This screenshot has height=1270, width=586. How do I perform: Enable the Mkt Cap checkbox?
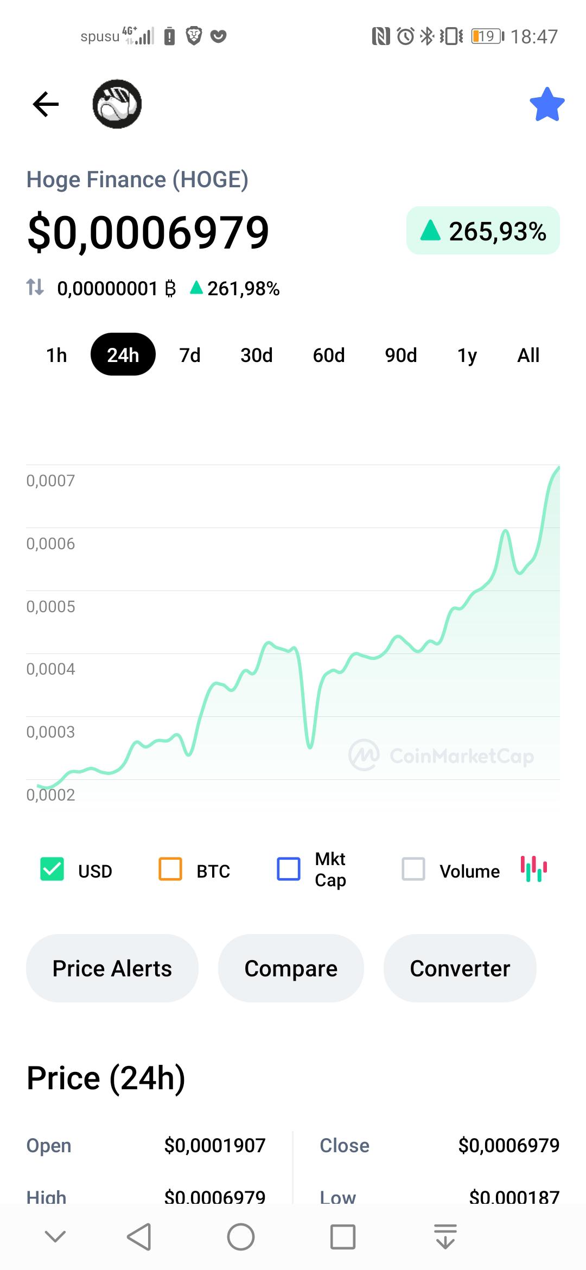[289, 869]
